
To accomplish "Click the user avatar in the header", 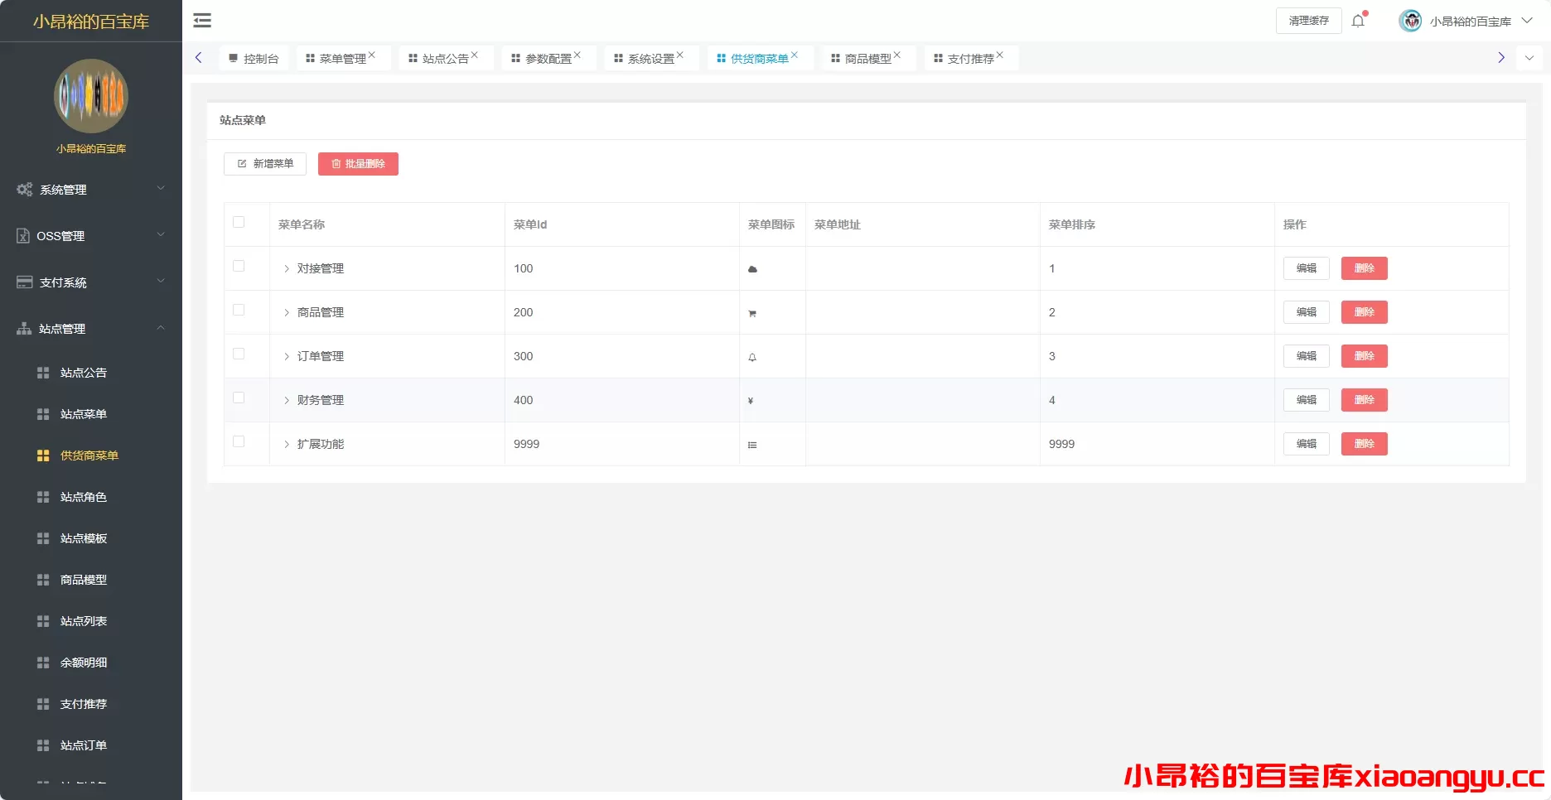I will (1410, 21).
